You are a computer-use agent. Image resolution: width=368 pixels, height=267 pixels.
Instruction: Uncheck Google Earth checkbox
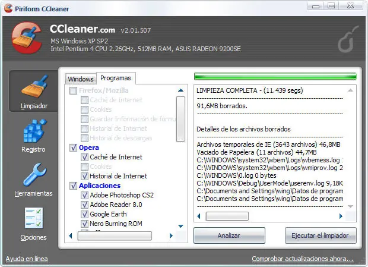pos(84,214)
